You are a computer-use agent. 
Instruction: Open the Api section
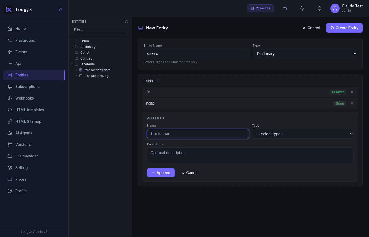(34, 63)
